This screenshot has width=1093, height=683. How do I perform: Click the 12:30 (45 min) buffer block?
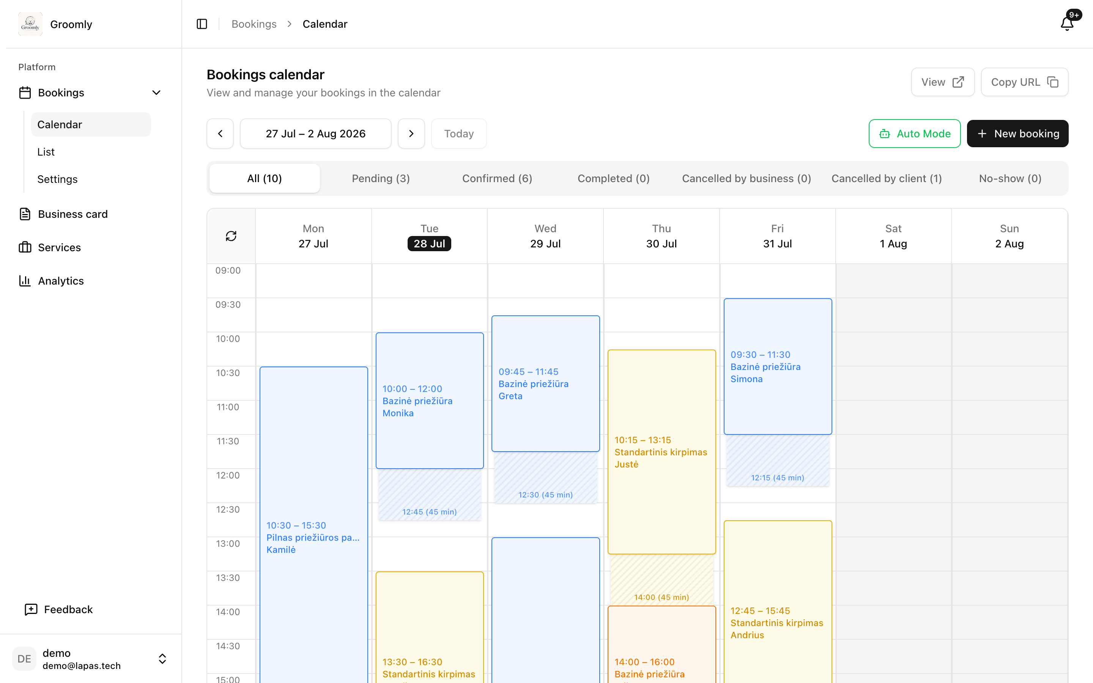coord(546,477)
